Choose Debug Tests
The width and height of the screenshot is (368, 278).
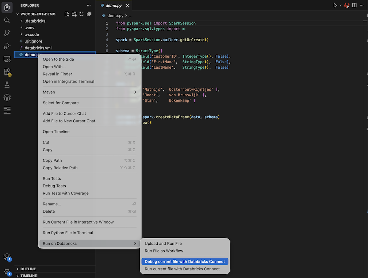tap(89, 186)
